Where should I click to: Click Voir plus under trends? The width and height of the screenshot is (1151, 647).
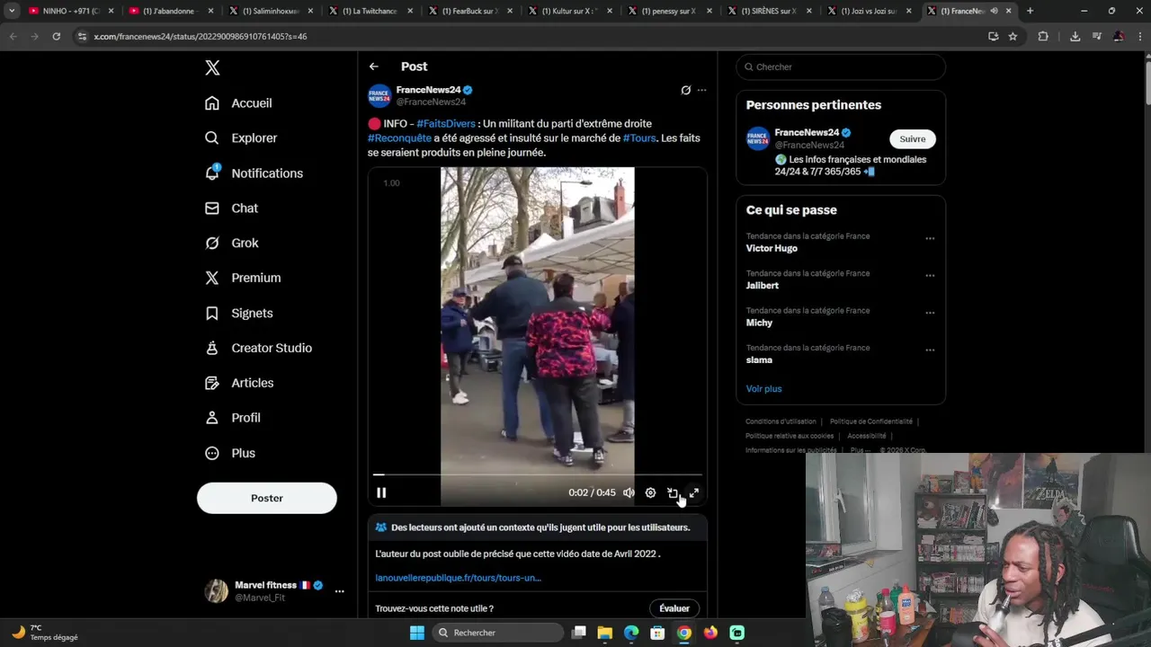point(763,389)
